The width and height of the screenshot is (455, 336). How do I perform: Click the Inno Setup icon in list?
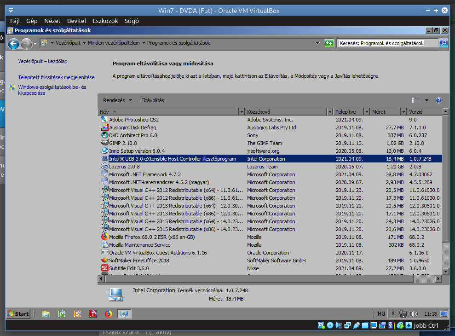104,151
